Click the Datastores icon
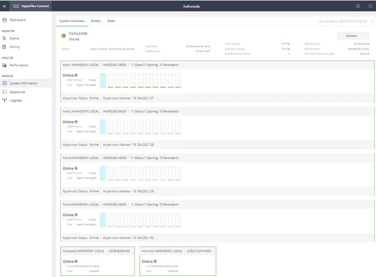This screenshot has width=376, height=277. 4,91
